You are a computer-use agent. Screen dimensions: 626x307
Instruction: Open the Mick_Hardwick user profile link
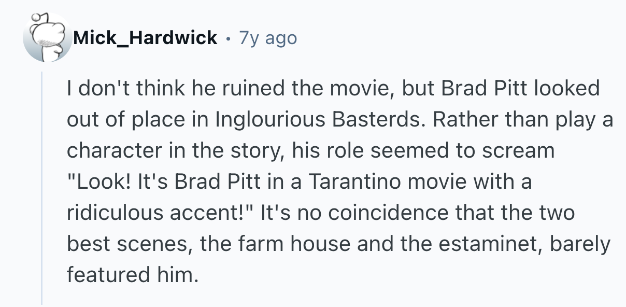click(x=145, y=38)
